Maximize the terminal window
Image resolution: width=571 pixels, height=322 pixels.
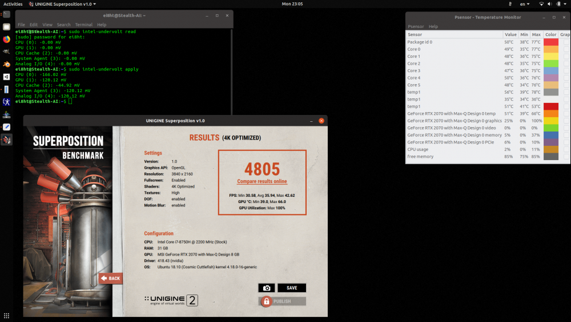[217, 15]
